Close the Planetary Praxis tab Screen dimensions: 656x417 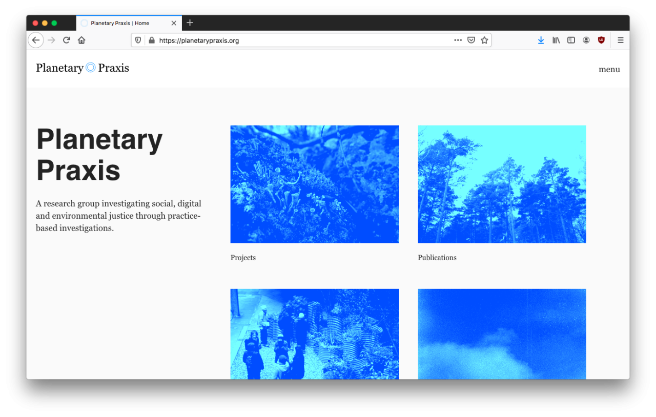(174, 23)
